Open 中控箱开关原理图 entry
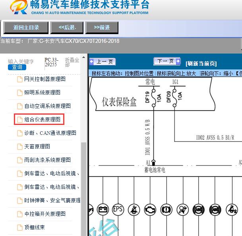The image size is (242, 236). 45,214
